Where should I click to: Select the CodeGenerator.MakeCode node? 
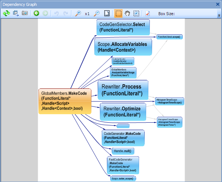pos(123,138)
